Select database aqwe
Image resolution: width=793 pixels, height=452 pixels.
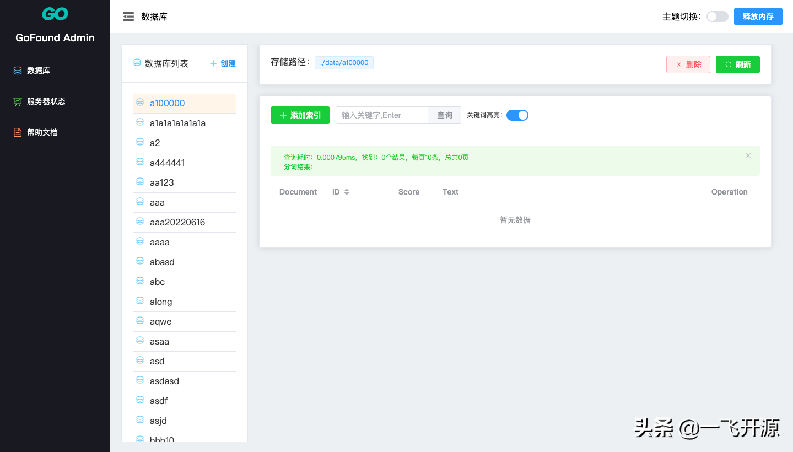[185, 321]
